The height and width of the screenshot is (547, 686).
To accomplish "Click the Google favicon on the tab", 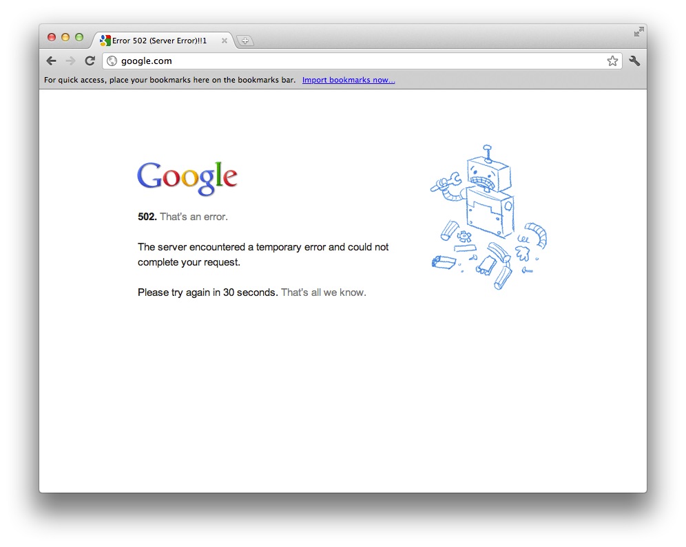I will tap(105, 41).
